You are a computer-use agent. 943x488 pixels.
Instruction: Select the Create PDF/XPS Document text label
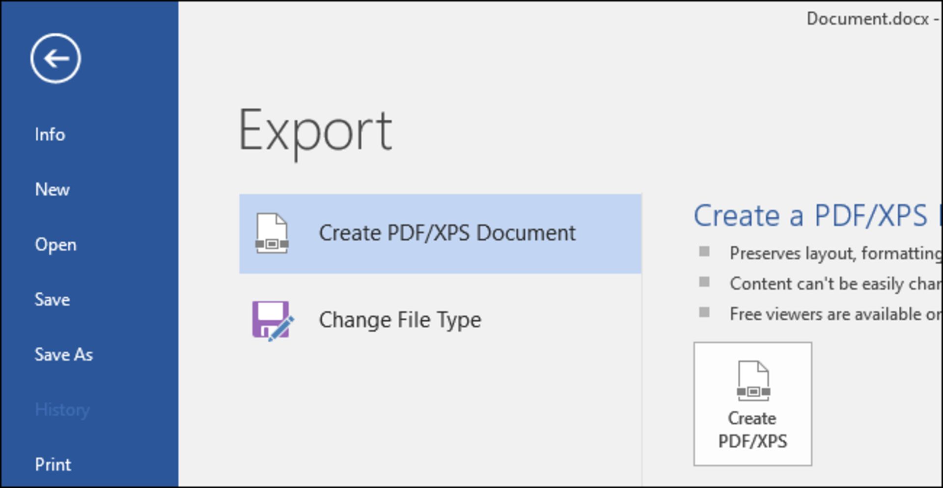point(447,233)
